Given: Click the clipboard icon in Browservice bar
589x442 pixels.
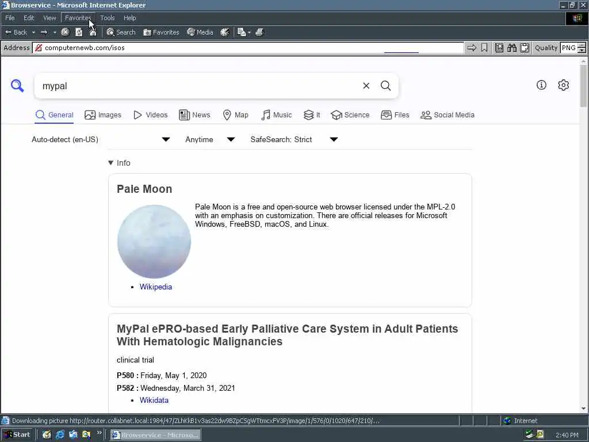Looking at the screenshot, I should [x=525, y=48].
